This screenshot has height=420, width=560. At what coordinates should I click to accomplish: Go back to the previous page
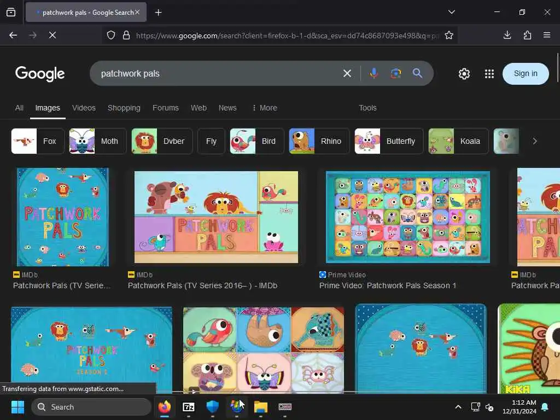[x=13, y=35]
